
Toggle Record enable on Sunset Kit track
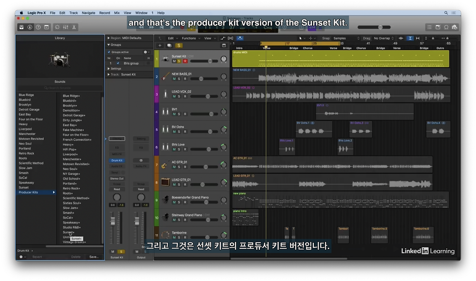point(185,61)
